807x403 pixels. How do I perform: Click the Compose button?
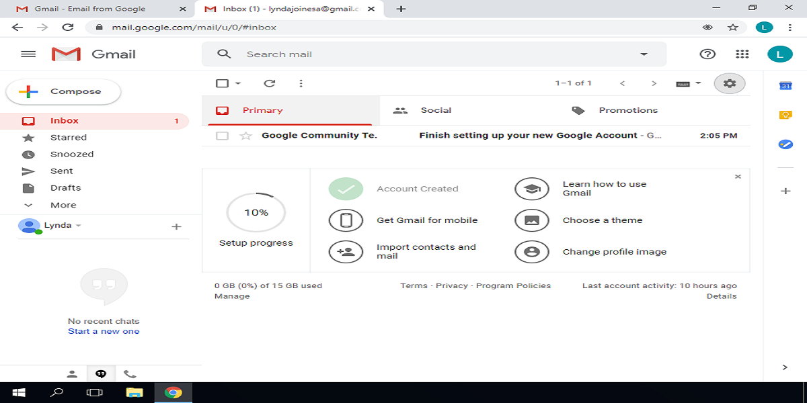click(x=63, y=92)
